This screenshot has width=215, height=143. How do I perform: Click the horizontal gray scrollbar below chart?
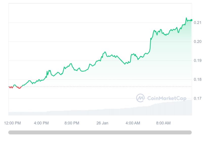point(100,132)
